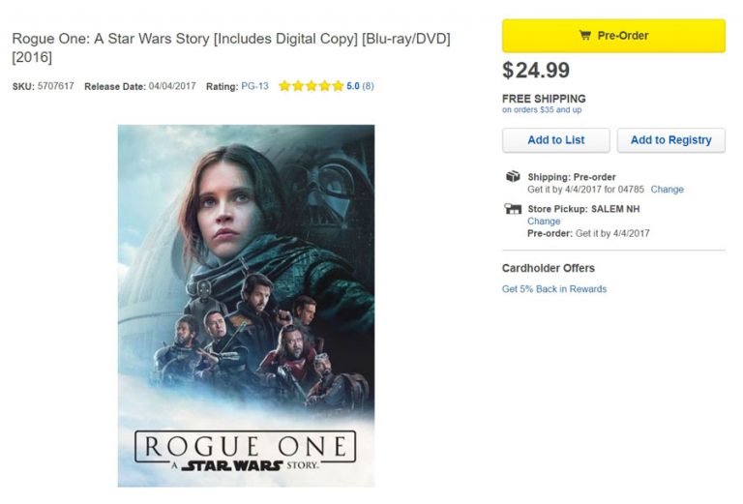Click the Cardholder Offers heading

(548, 268)
